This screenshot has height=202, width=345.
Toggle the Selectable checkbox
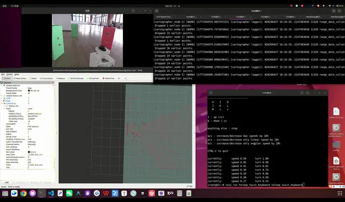tap(29, 124)
